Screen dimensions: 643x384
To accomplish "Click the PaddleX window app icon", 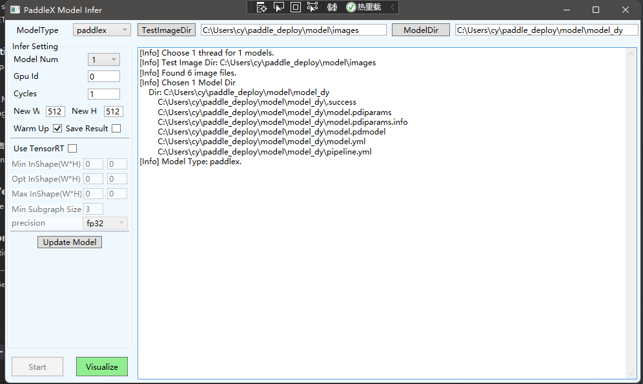I will [15, 10].
